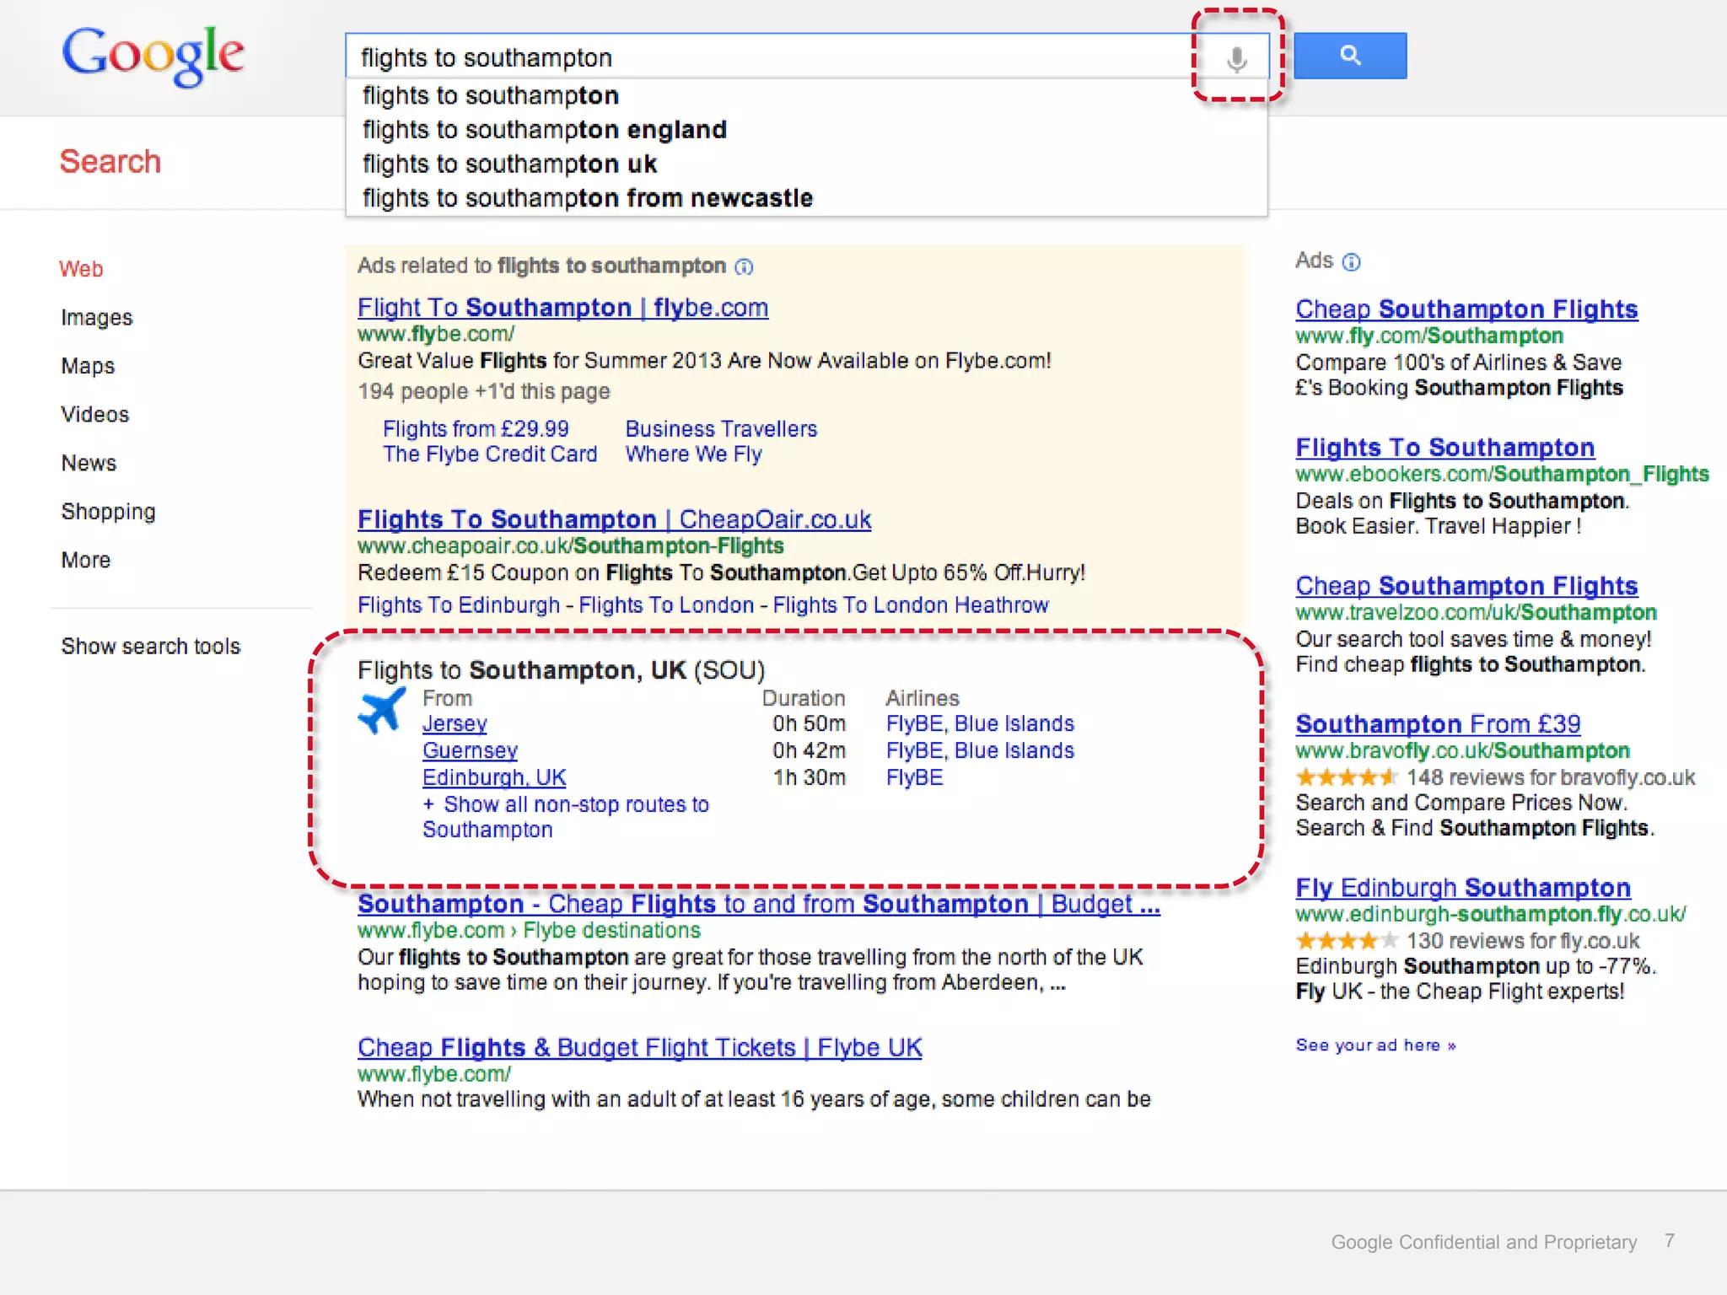Image resolution: width=1727 pixels, height=1295 pixels.
Task: Open fly.com 'Cheap Southampton Flights' ad
Action: pyautogui.click(x=1466, y=309)
